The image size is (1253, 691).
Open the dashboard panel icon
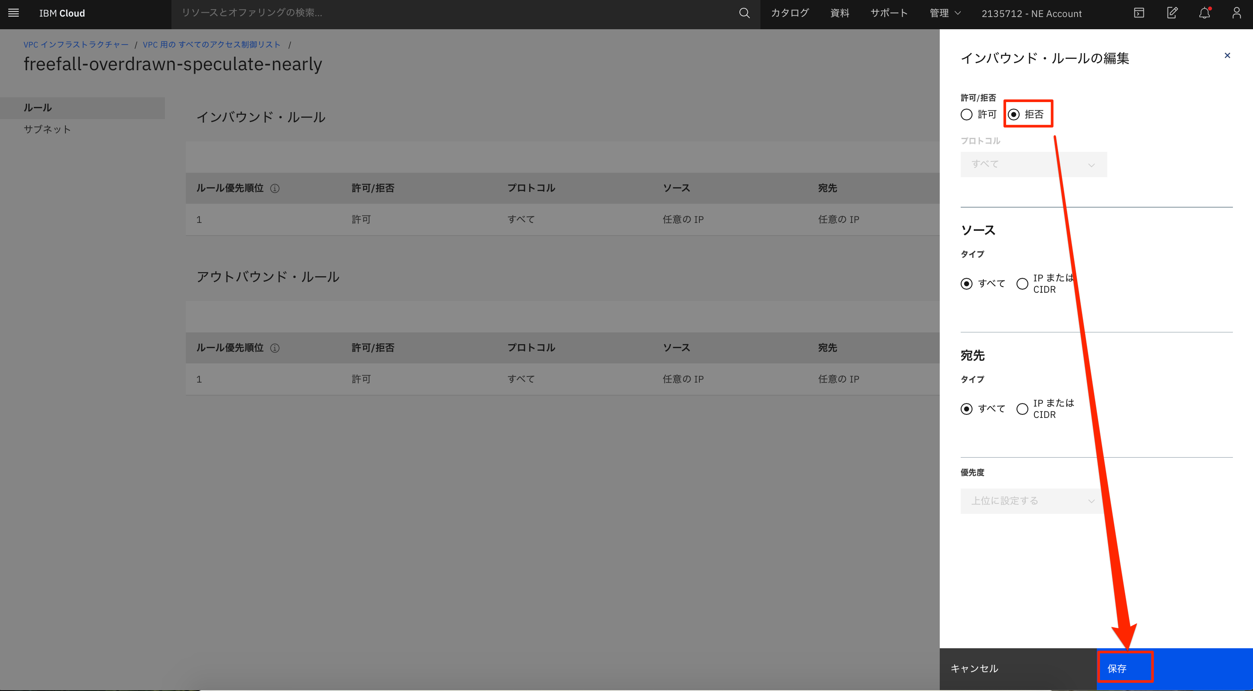click(x=1139, y=13)
